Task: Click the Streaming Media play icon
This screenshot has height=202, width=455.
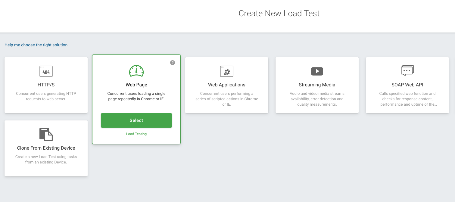Action: pyautogui.click(x=317, y=71)
